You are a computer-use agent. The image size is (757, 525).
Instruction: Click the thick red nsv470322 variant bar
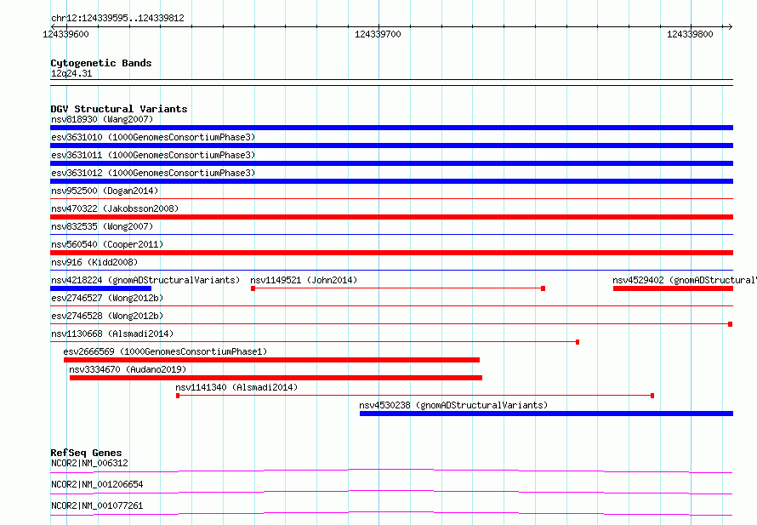(x=391, y=217)
